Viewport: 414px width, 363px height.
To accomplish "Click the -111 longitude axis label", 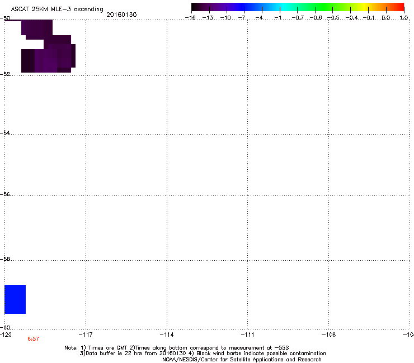I will click(248, 335).
